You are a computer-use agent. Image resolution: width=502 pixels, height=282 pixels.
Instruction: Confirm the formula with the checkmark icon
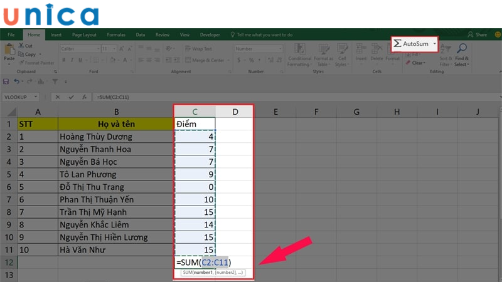pyautogui.click(x=71, y=97)
